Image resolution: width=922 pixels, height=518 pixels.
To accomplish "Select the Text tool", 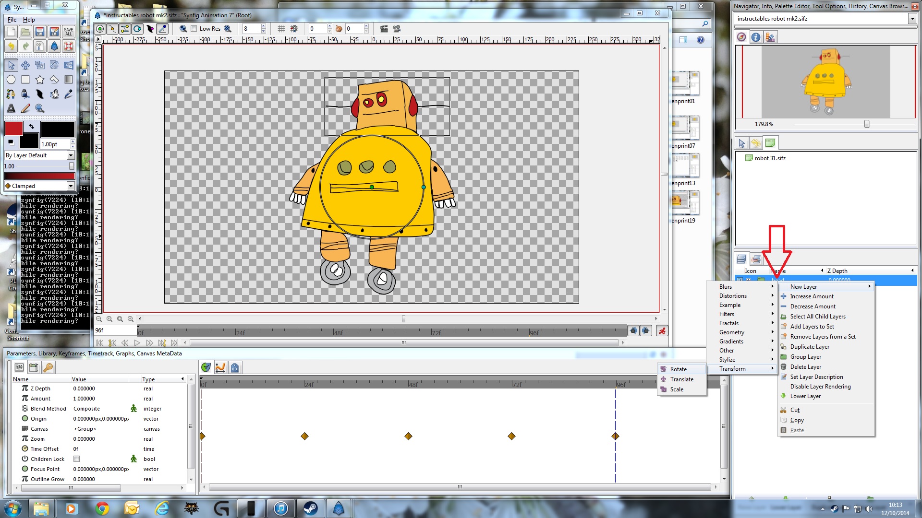I will pos(11,108).
